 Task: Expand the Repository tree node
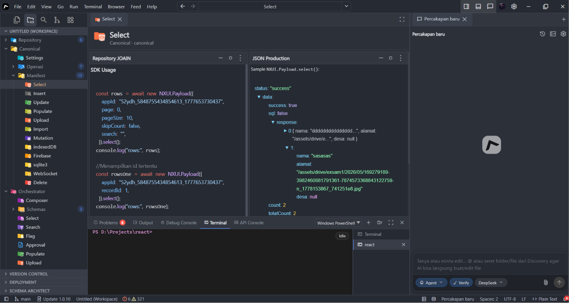(6, 40)
